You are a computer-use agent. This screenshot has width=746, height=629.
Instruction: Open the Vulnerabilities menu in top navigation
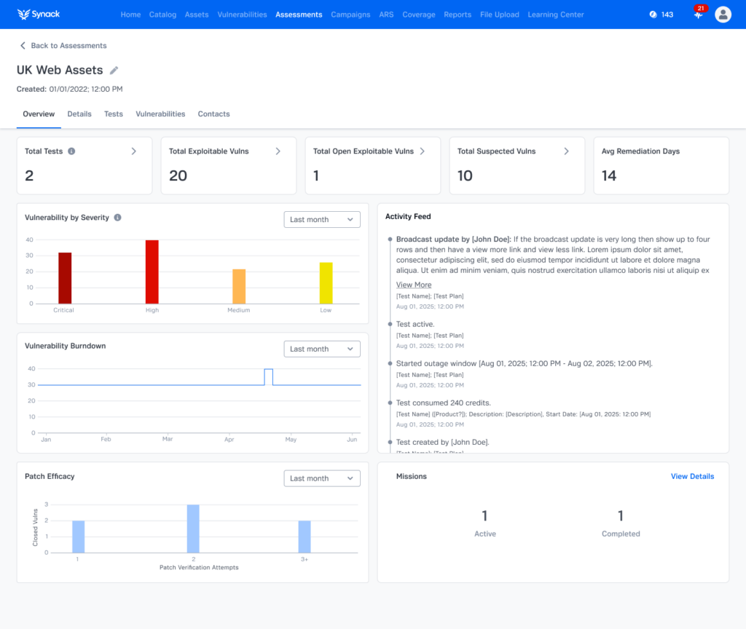pos(242,15)
